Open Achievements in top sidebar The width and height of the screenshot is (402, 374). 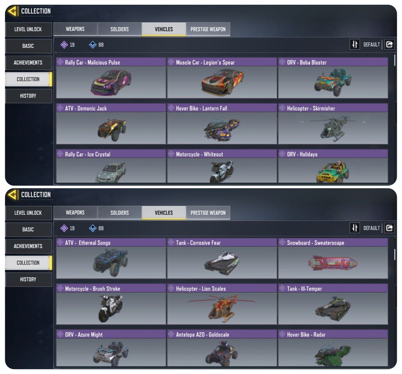(28, 63)
